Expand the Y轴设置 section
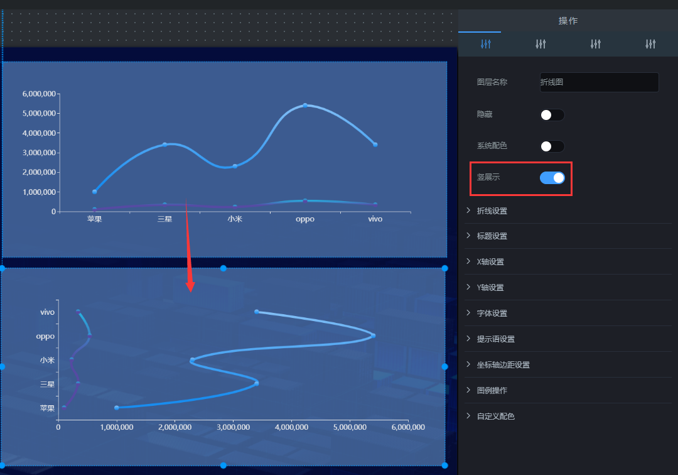Screen dimensions: 678x475 coord(568,287)
